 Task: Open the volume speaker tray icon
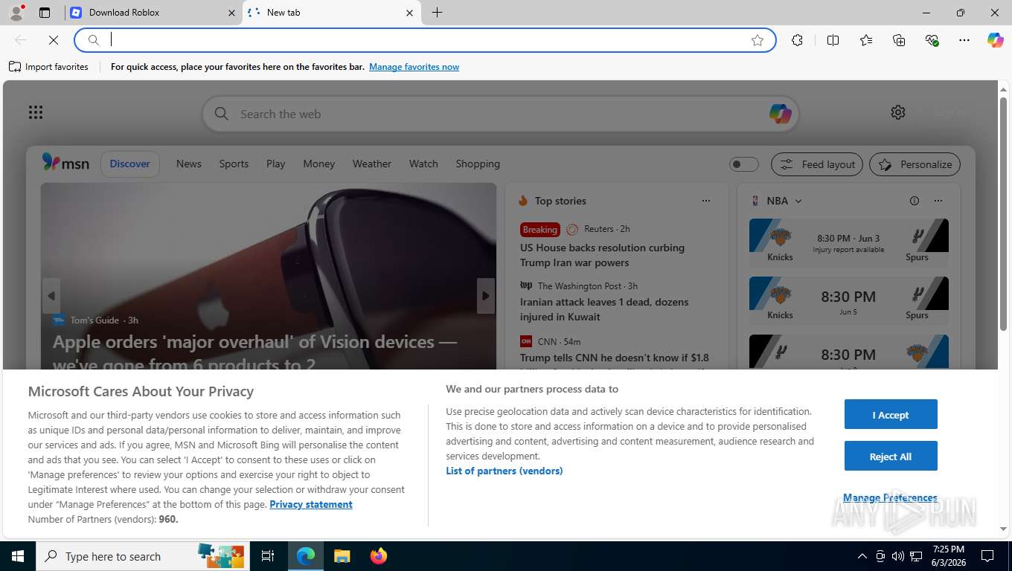[x=897, y=556]
